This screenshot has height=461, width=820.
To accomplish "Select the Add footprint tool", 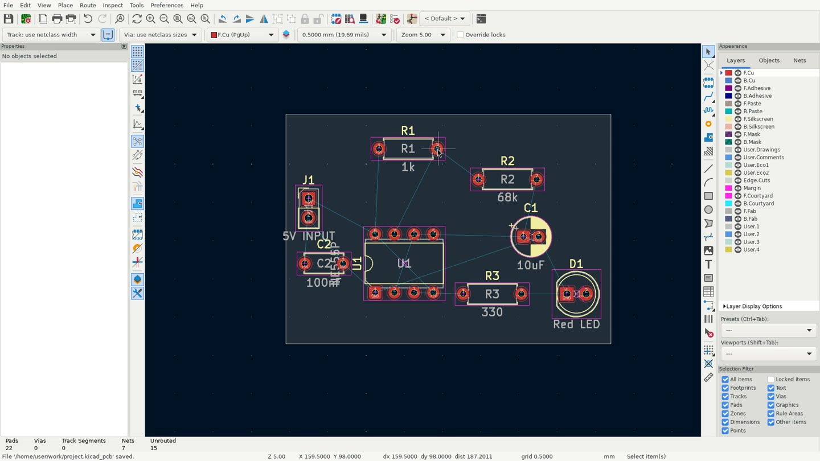I will (708, 83).
